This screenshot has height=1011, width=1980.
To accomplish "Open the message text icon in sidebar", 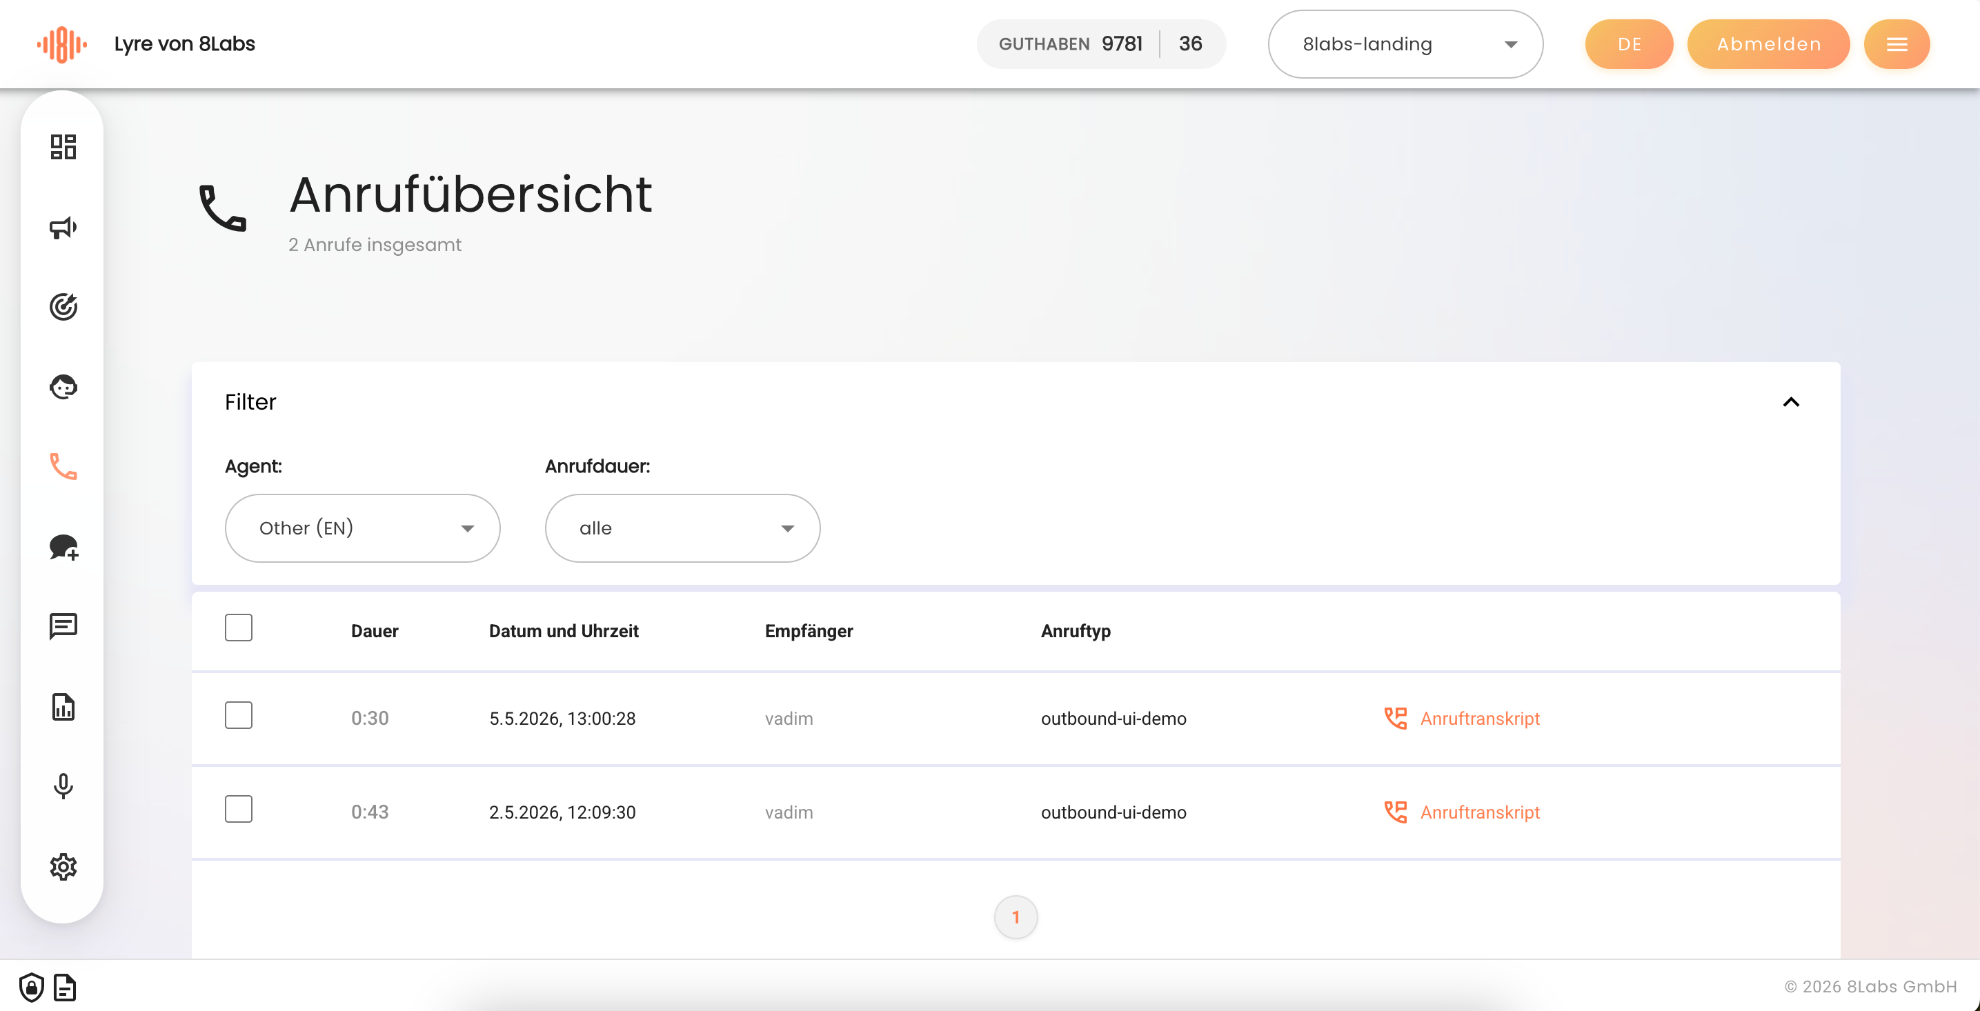I will coord(63,626).
